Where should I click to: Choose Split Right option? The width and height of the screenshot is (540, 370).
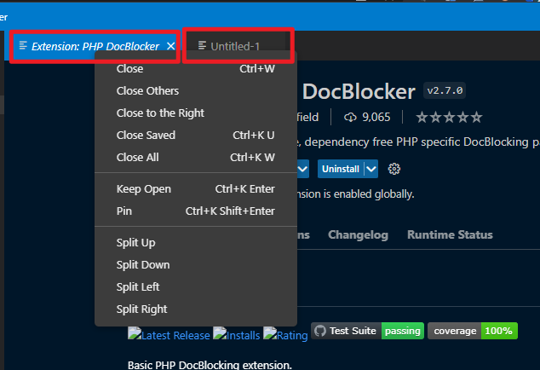[196, 309]
